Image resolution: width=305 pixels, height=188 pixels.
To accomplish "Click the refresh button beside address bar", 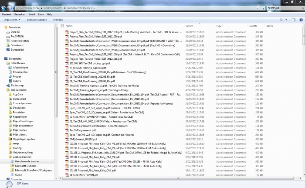I will point(263,8).
